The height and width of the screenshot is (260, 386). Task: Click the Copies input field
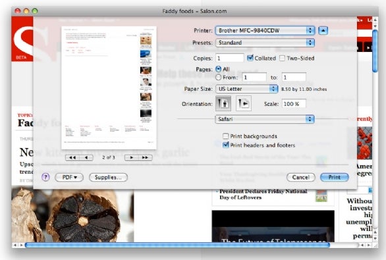click(230, 58)
